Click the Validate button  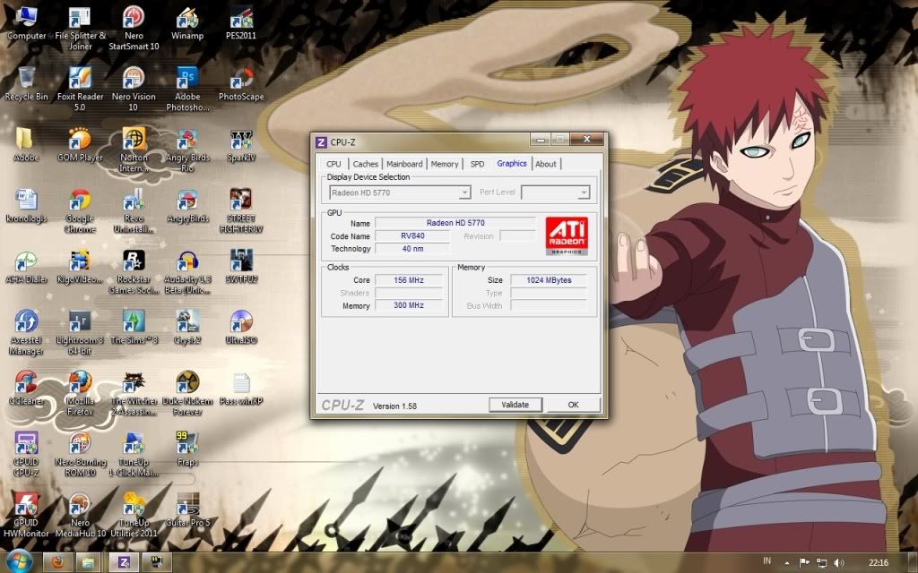tap(515, 405)
